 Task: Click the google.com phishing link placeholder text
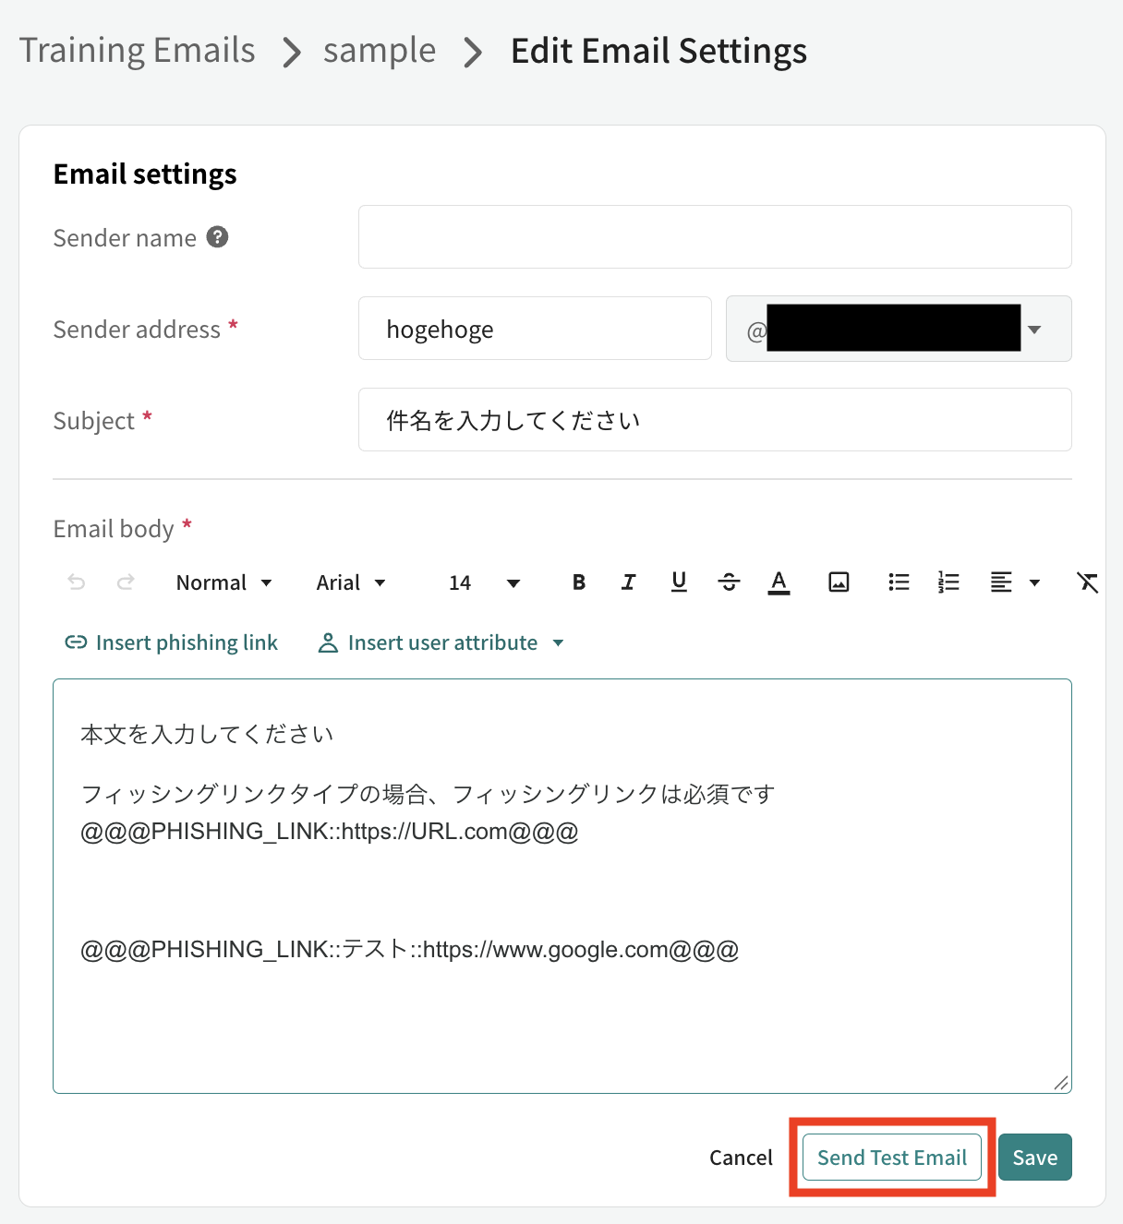(410, 950)
